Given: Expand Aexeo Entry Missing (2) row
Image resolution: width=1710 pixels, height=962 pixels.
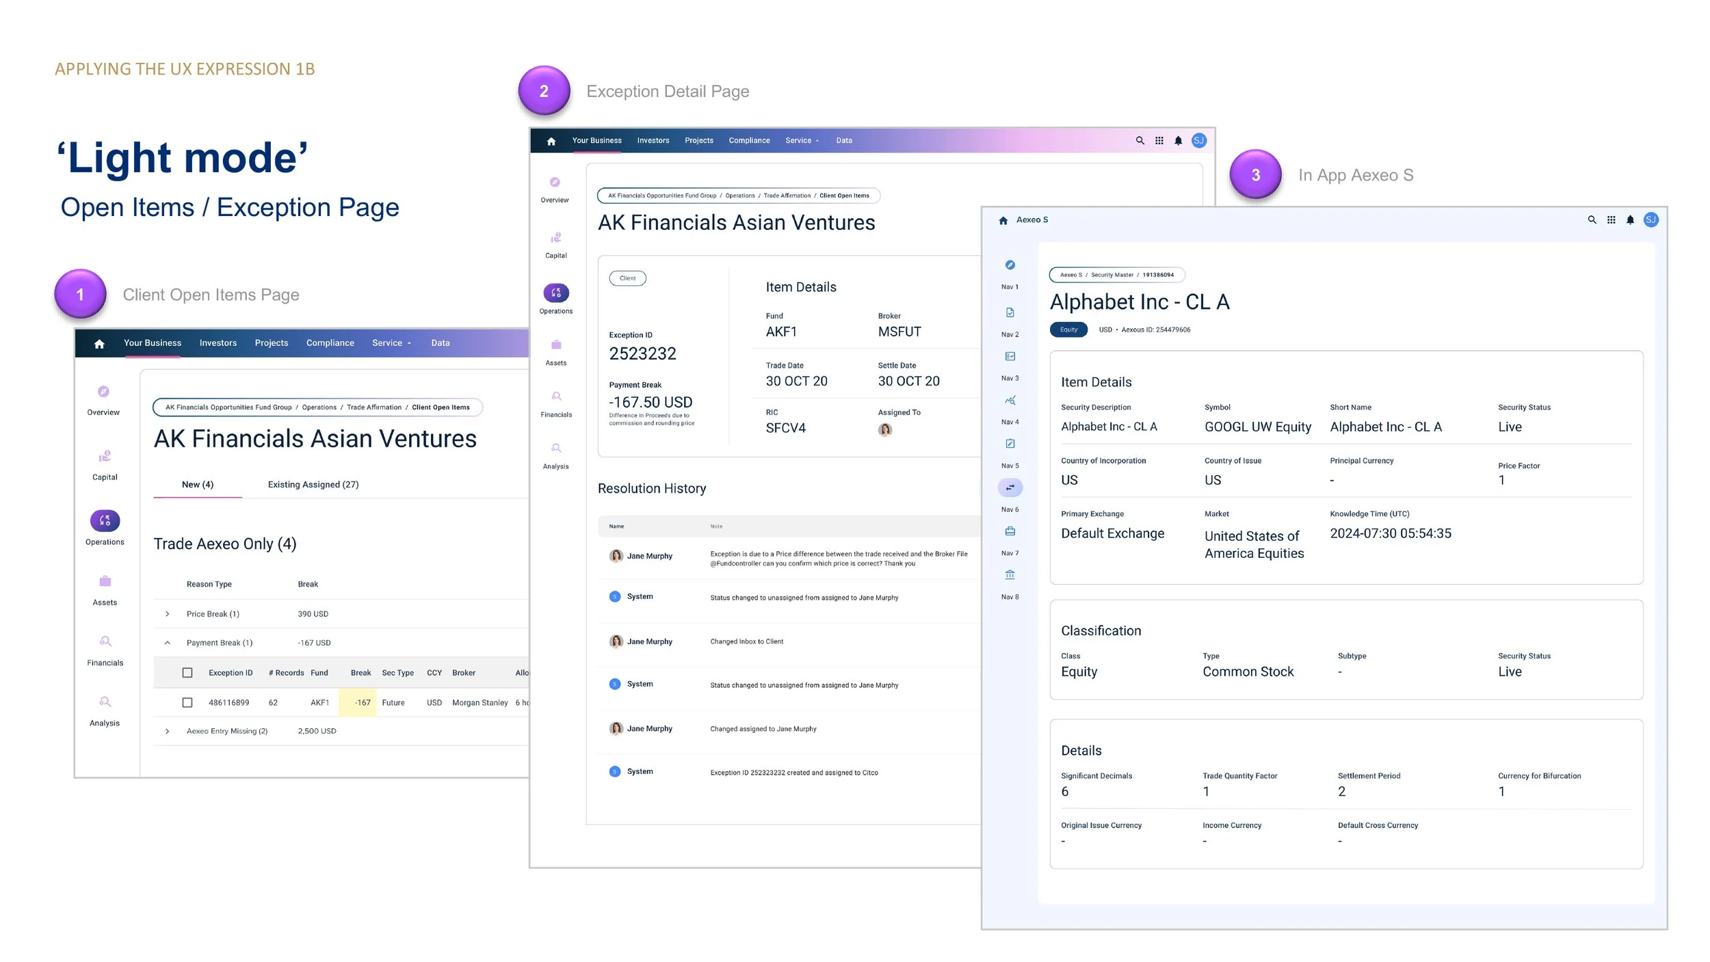Looking at the screenshot, I should 167,731.
